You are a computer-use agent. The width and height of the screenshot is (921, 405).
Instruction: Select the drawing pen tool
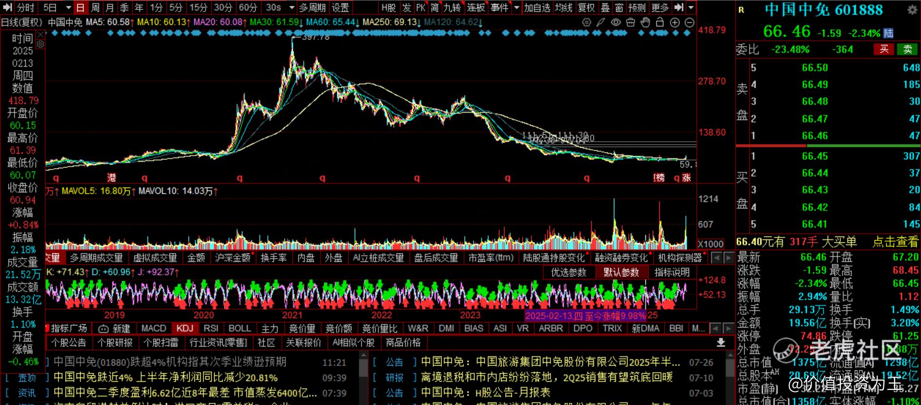click(x=601, y=22)
